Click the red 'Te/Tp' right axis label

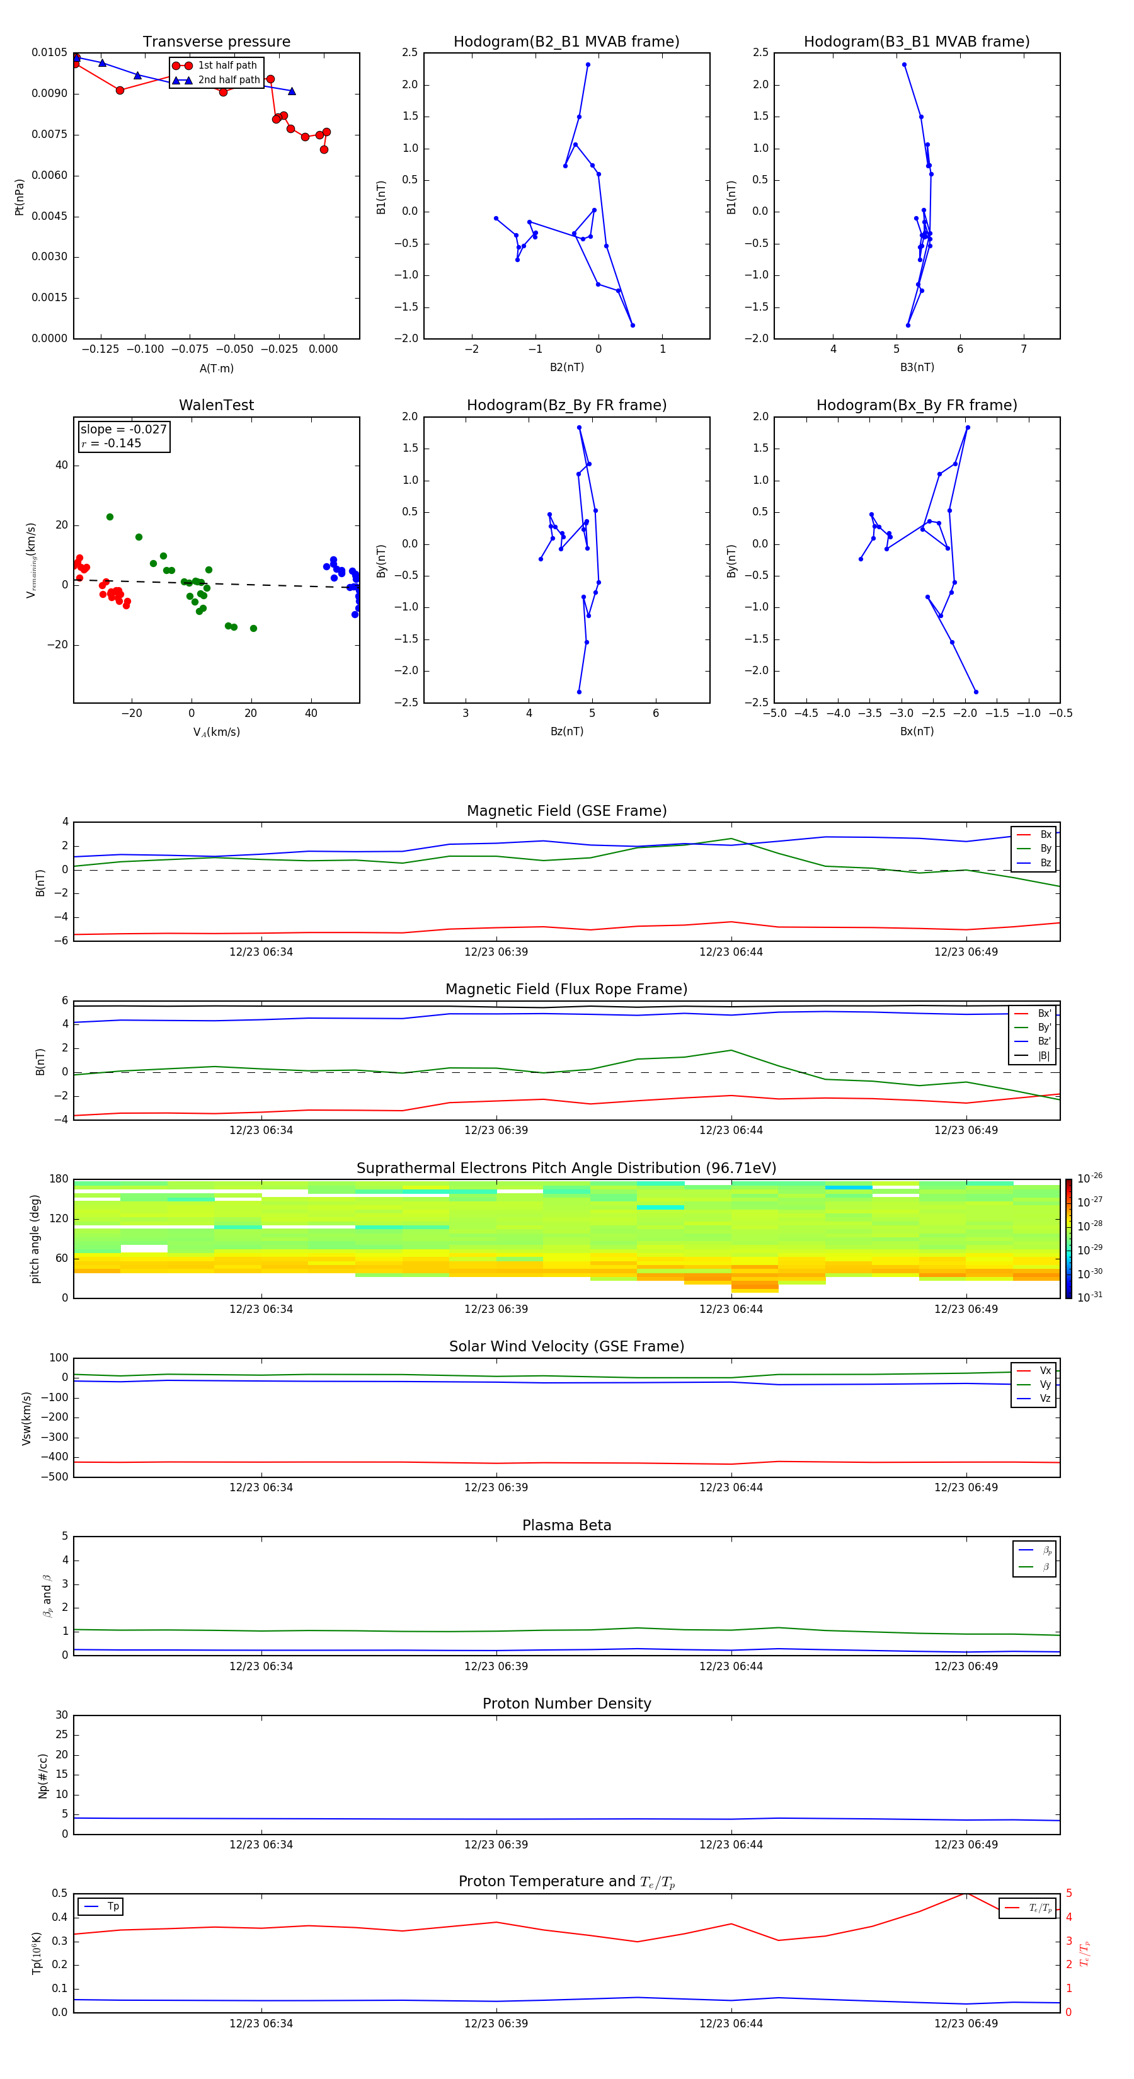(1085, 1953)
